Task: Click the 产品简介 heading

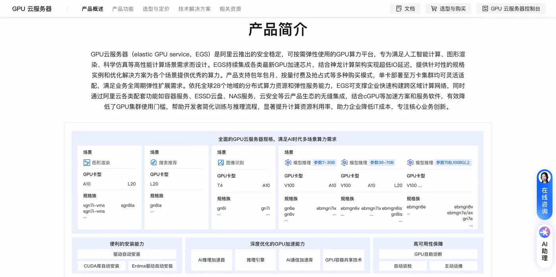Action: tap(278, 29)
